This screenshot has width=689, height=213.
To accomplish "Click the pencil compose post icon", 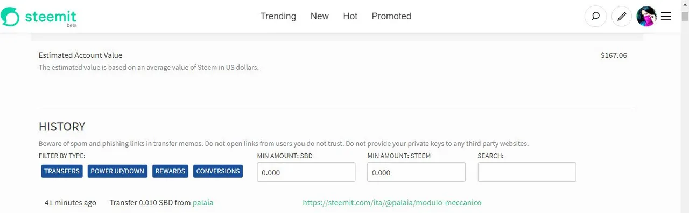I will coord(622,17).
